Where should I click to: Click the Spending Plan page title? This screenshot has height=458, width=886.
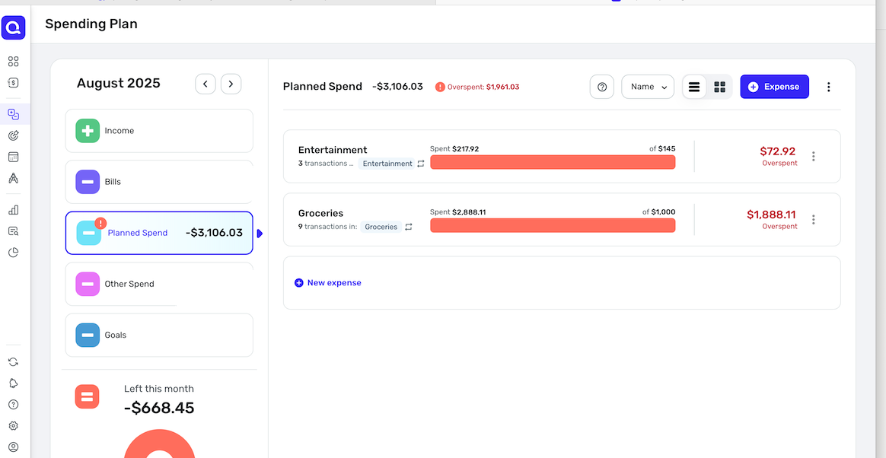point(91,24)
